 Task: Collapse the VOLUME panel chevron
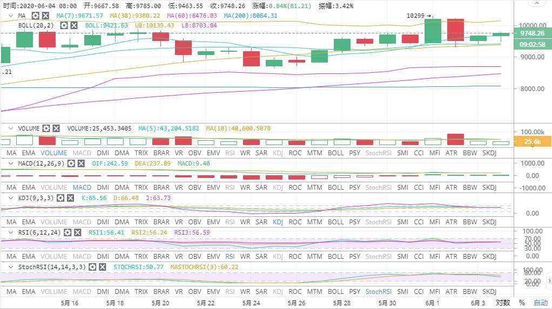11,129
